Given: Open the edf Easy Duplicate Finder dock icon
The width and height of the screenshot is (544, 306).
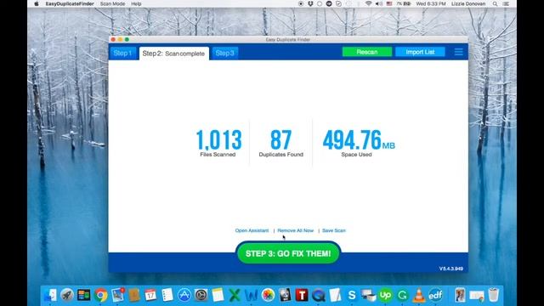Looking at the screenshot, I should tap(435, 295).
